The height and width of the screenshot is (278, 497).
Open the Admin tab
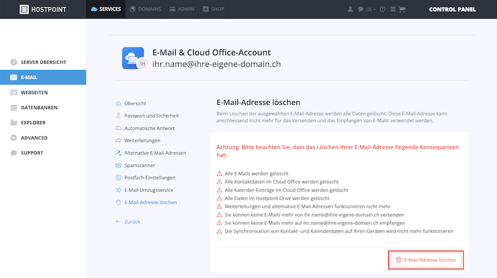point(181,9)
